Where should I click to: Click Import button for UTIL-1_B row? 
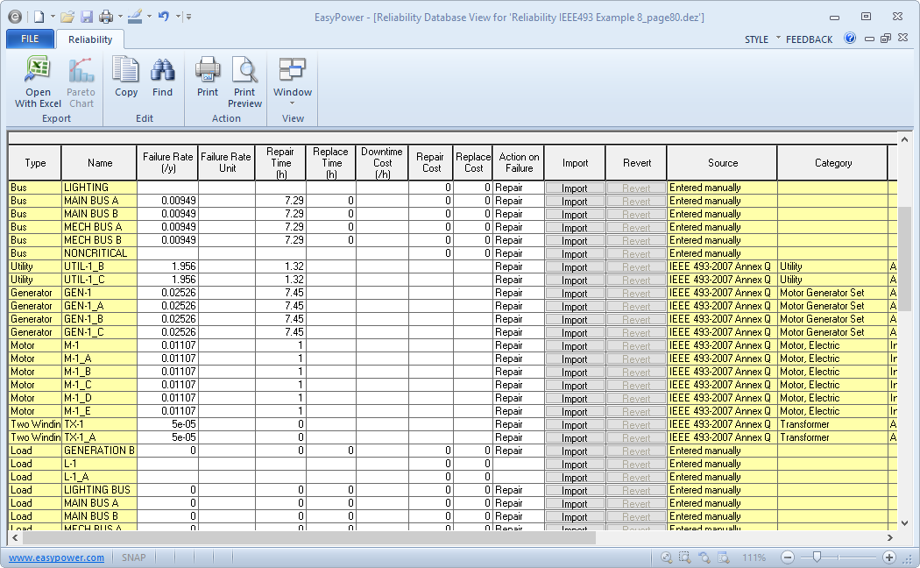pos(575,266)
